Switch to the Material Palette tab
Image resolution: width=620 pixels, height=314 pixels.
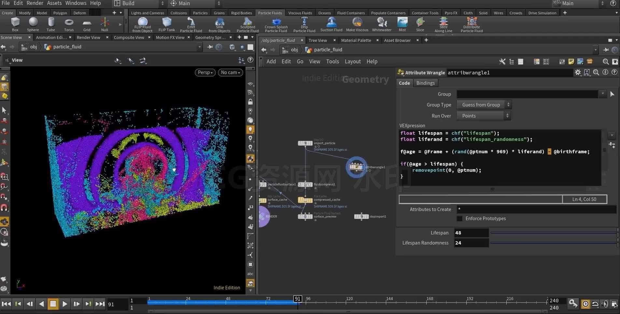tap(356, 40)
